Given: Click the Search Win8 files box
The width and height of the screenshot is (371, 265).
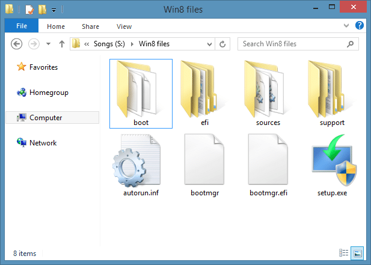Looking at the screenshot, I should point(298,44).
